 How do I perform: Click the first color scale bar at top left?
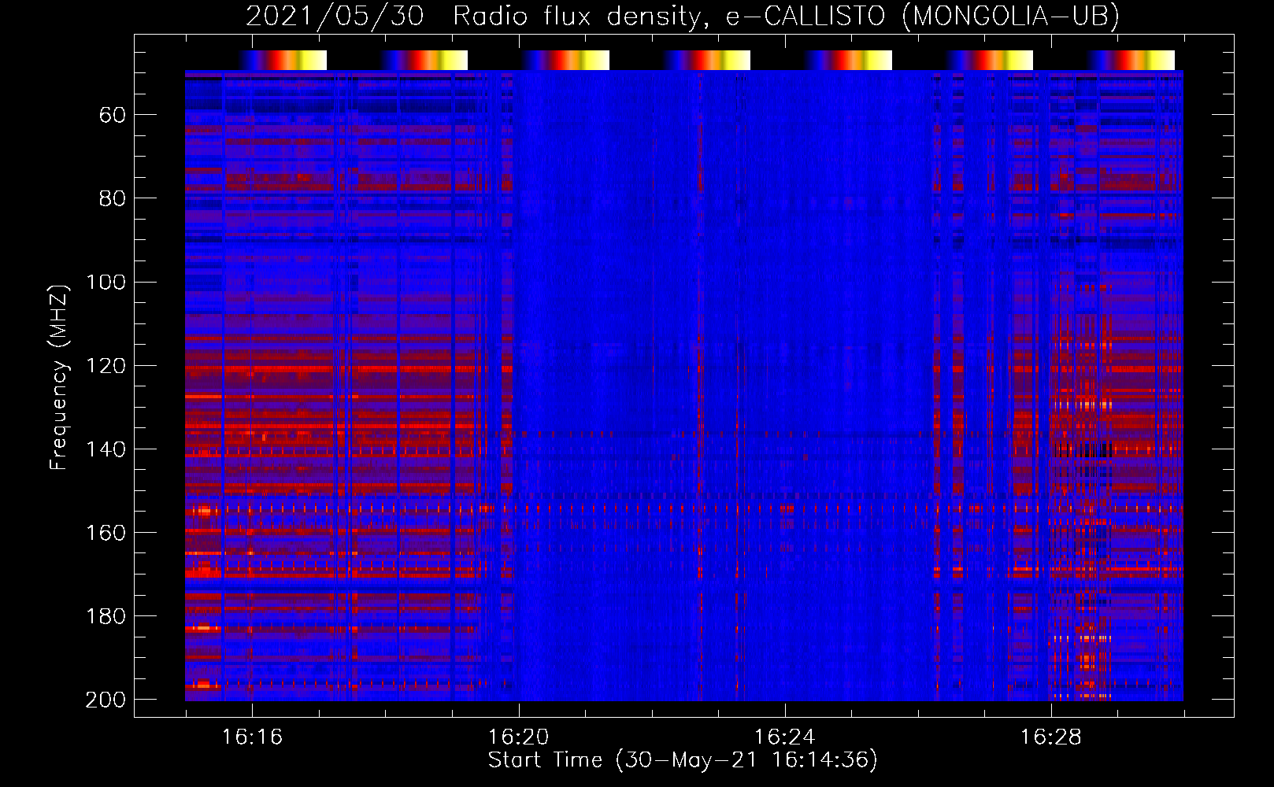click(x=283, y=61)
